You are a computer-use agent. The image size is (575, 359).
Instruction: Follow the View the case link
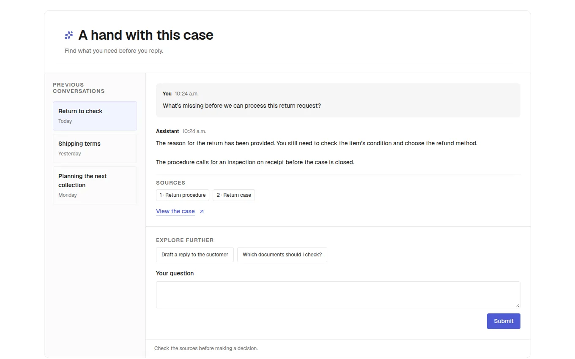coord(175,211)
